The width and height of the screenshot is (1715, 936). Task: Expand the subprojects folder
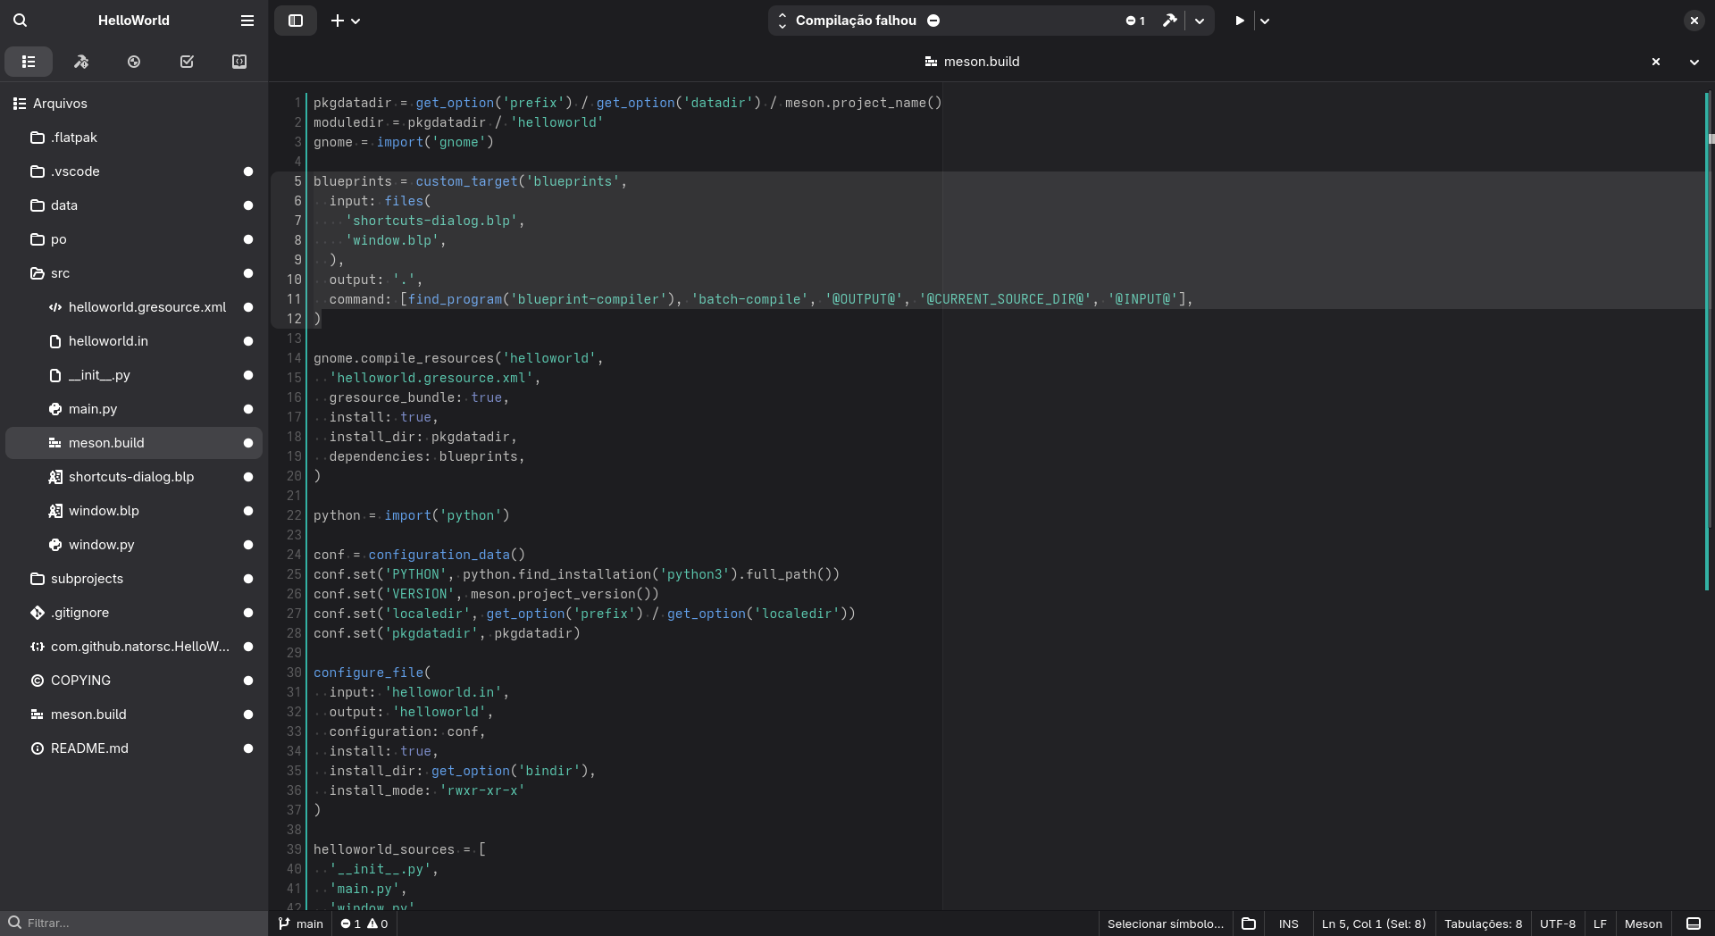[x=134, y=579]
